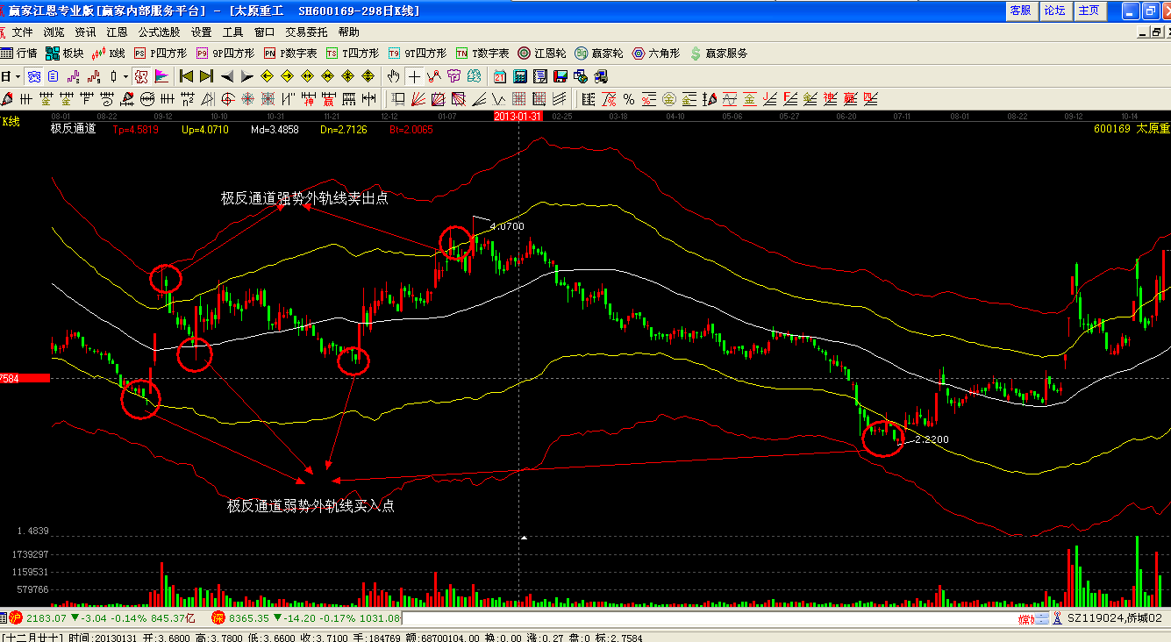This screenshot has height=642, width=1171.
Task: Expand the candlestick style dropdown arrow
Action: coord(125,76)
